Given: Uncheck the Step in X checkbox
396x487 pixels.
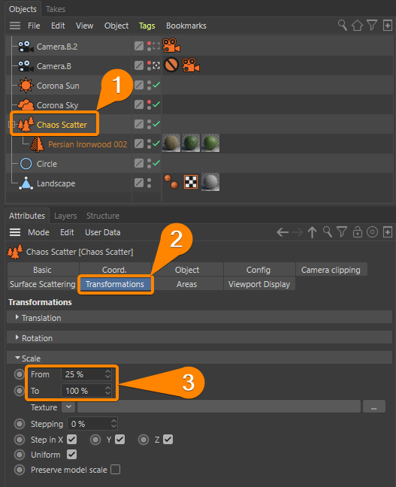Looking at the screenshot, I should tap(71, 440).
